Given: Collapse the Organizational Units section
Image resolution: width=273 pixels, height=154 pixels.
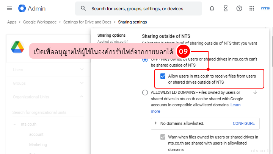Looking at the screenshot, I should [x=82, y=96].
